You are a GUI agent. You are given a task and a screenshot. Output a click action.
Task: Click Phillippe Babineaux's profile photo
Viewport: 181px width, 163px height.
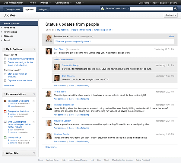[x=49, y=107]
